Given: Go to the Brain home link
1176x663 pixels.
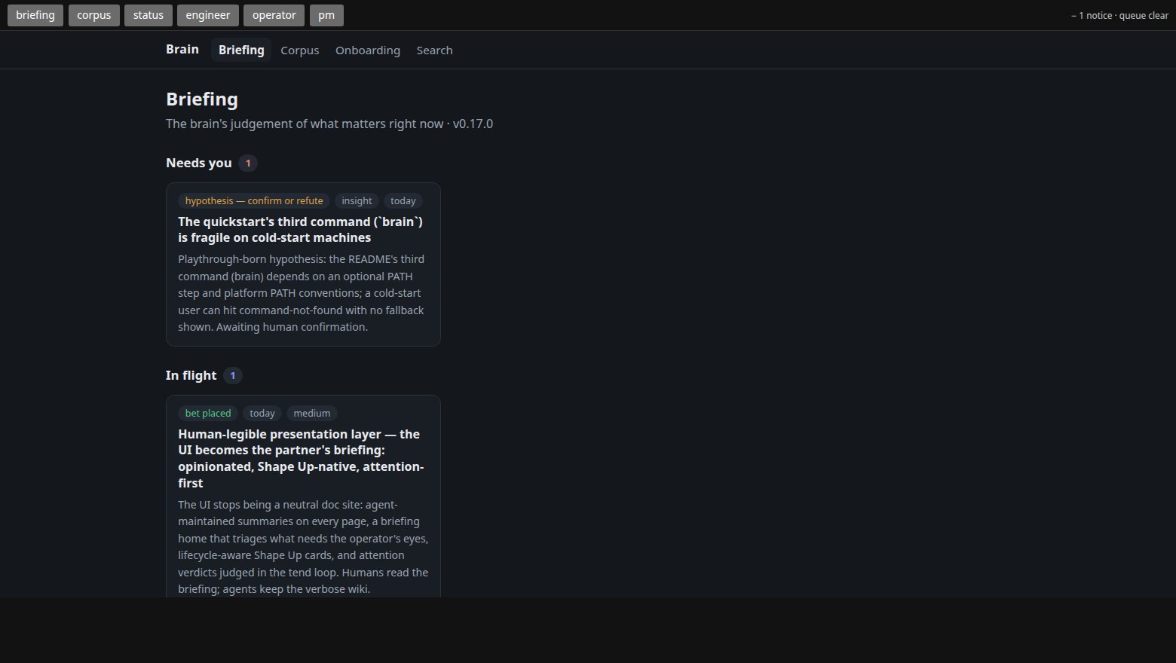Looking at the screenshot, I should tap(182, 50).
